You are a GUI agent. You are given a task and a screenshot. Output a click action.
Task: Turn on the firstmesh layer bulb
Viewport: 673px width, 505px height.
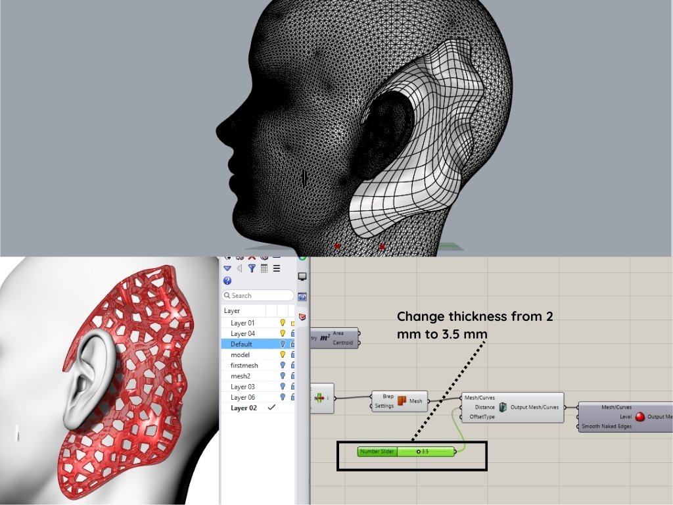tap(283, 365)
